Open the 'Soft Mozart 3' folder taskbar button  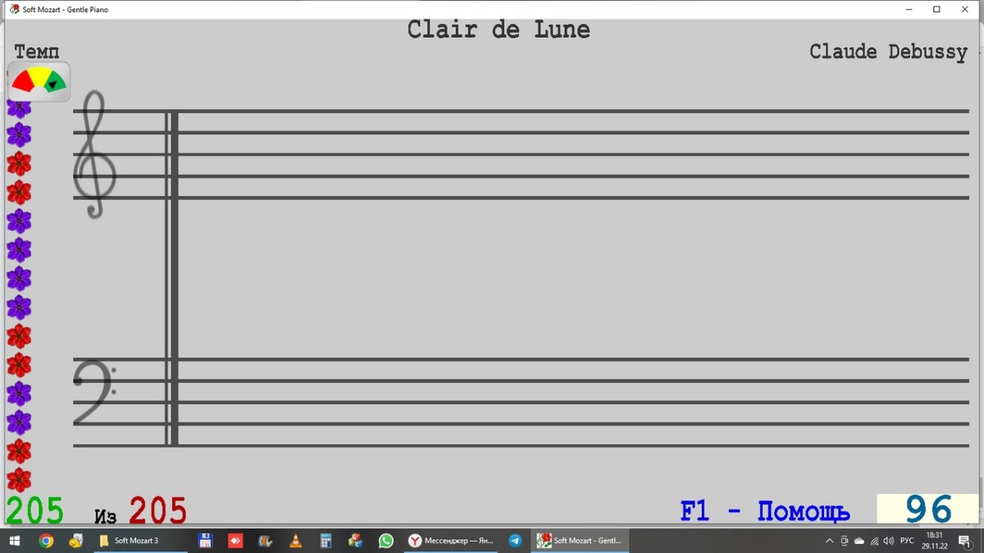[139, 541]
